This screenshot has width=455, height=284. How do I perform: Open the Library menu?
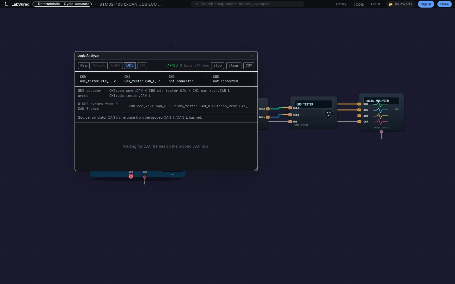click(341, 4)
